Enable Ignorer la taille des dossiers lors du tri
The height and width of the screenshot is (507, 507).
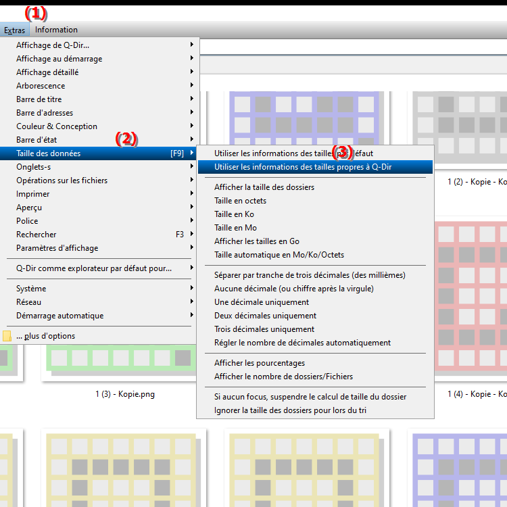click(291, 410)
